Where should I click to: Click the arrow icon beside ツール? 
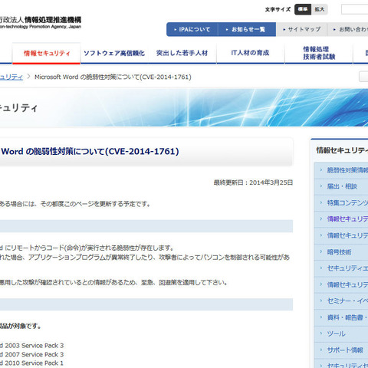point(321,333)
